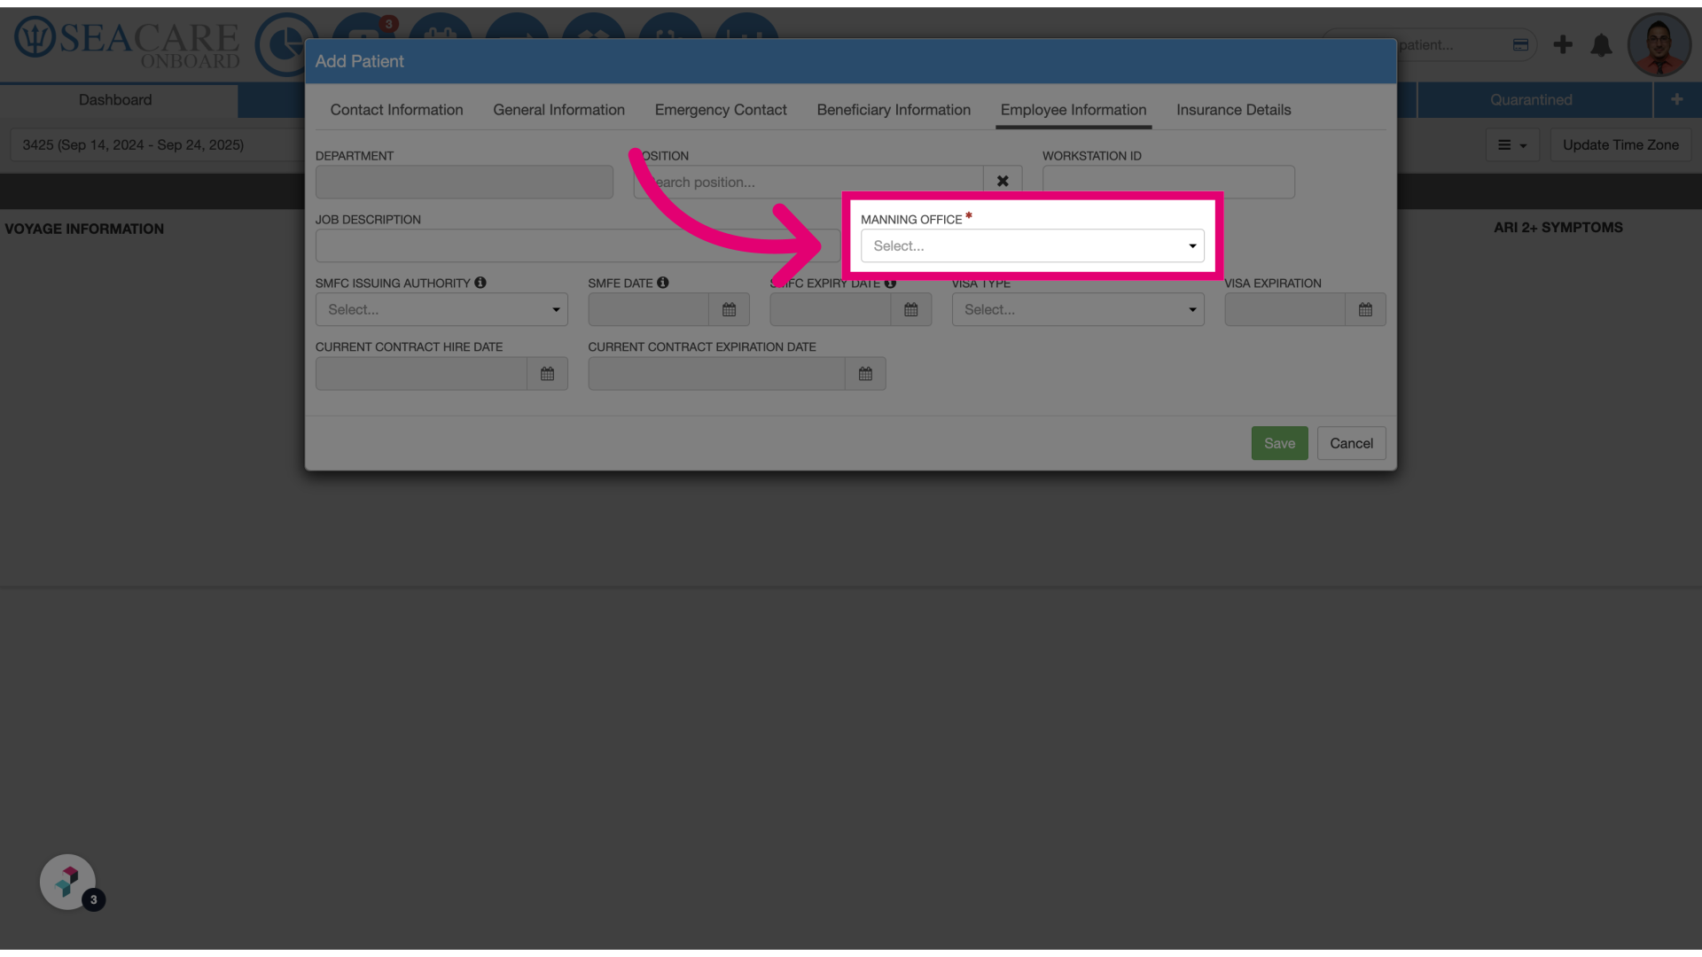Switch to the General Information tab
1702x957 pixels.
click(558, 110)
